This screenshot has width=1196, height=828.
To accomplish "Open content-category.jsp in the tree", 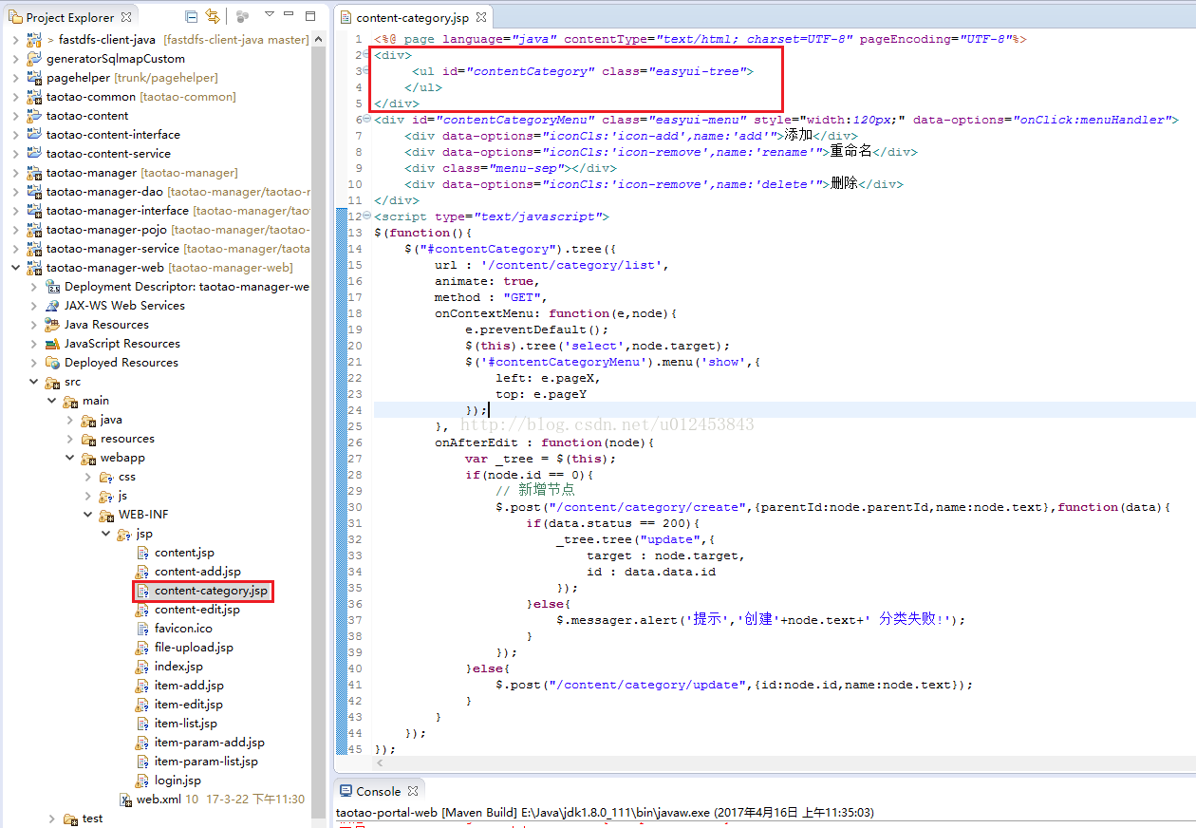I will [x=211, y=590].
